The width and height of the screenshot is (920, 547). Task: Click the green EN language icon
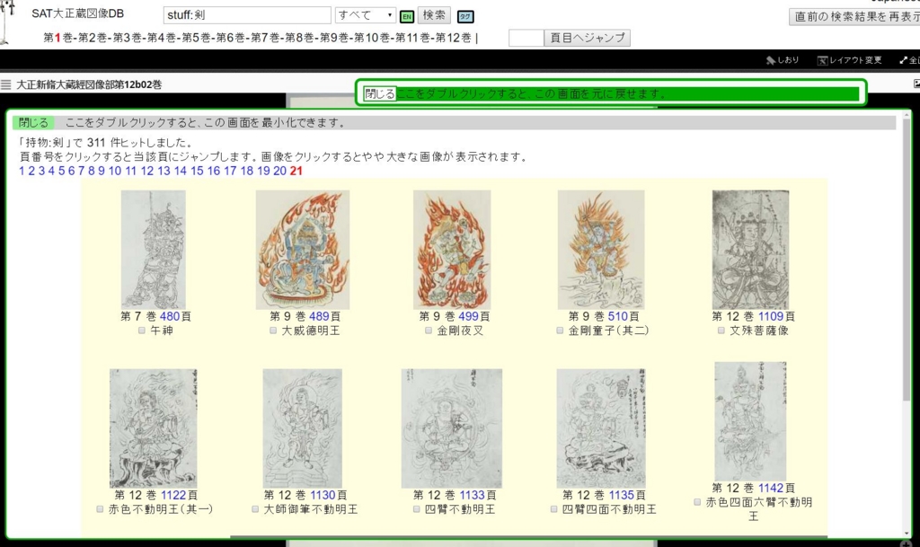click(x=407, y=16)
